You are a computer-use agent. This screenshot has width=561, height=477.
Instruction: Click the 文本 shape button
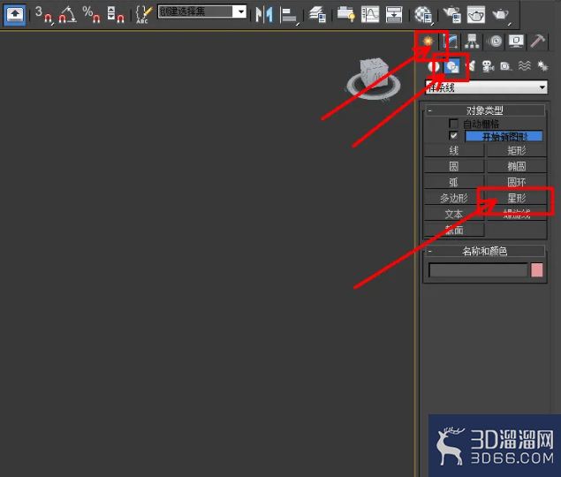pyautogui.click(x=454, y=214)
